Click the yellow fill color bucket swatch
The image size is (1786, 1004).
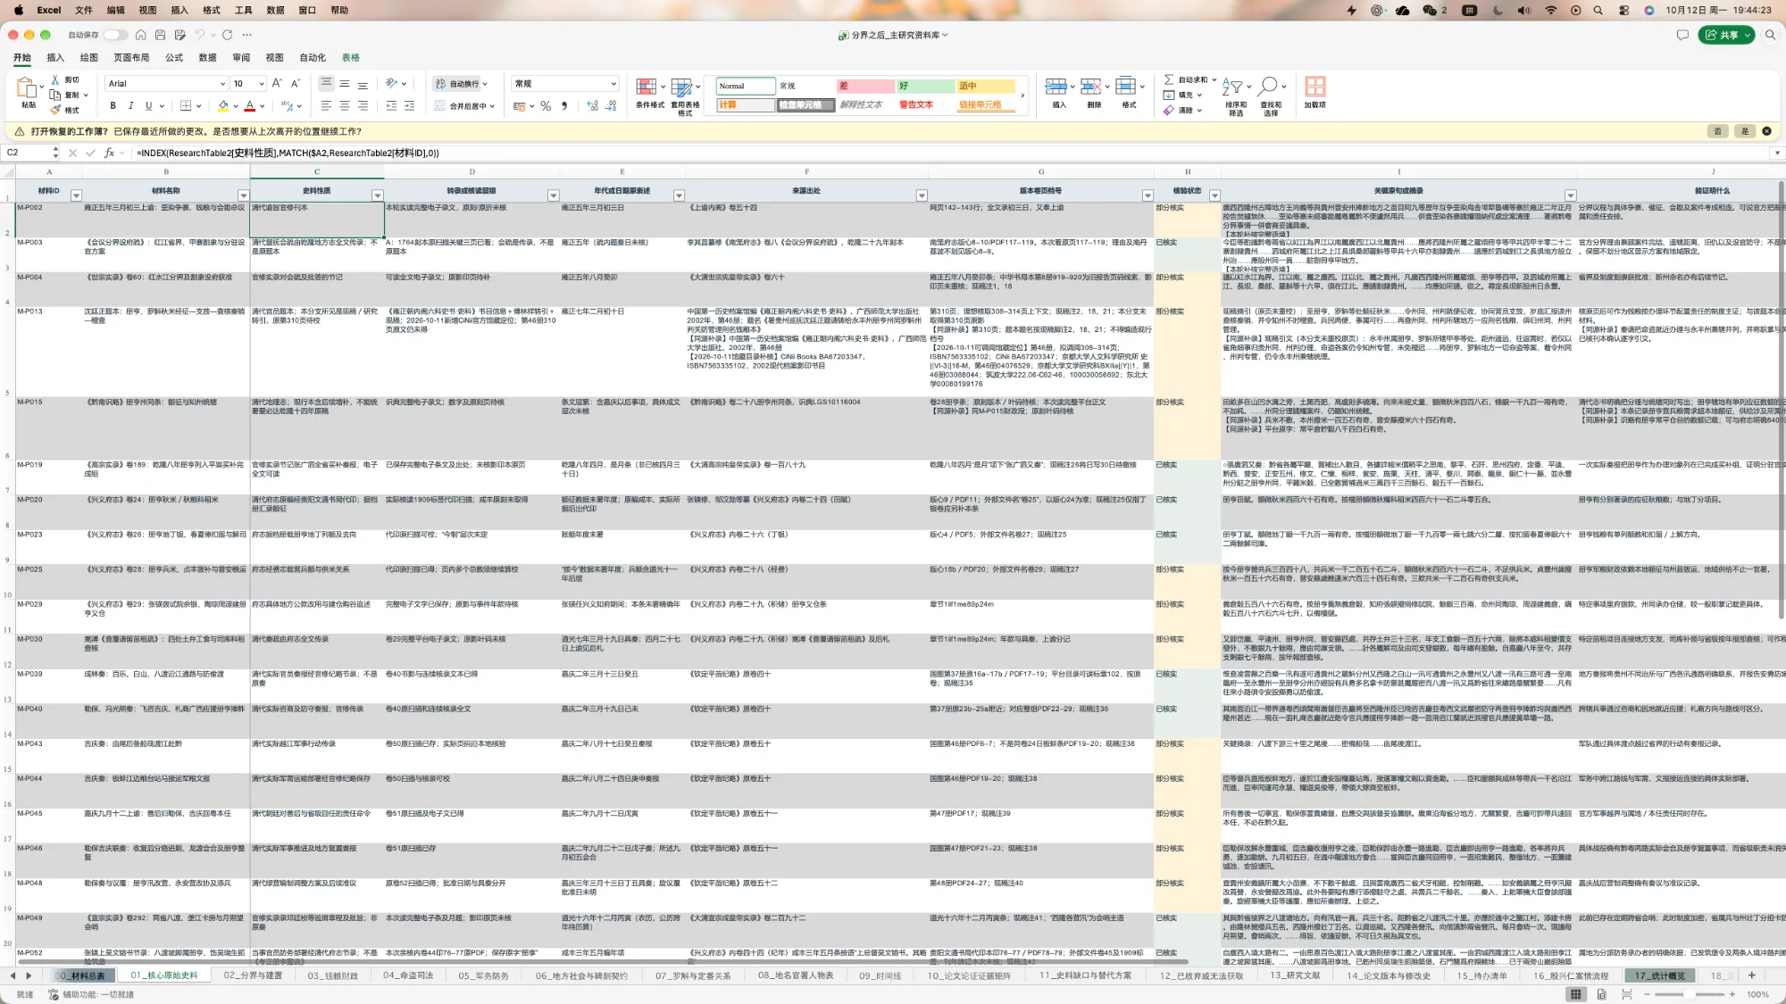[223, 105]
